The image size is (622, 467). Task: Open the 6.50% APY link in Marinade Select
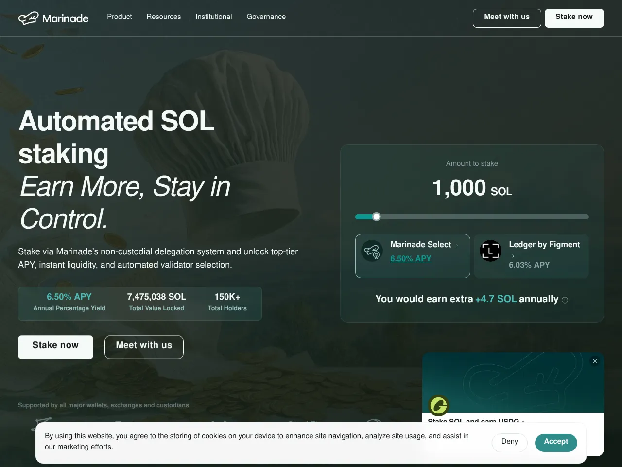411,259
